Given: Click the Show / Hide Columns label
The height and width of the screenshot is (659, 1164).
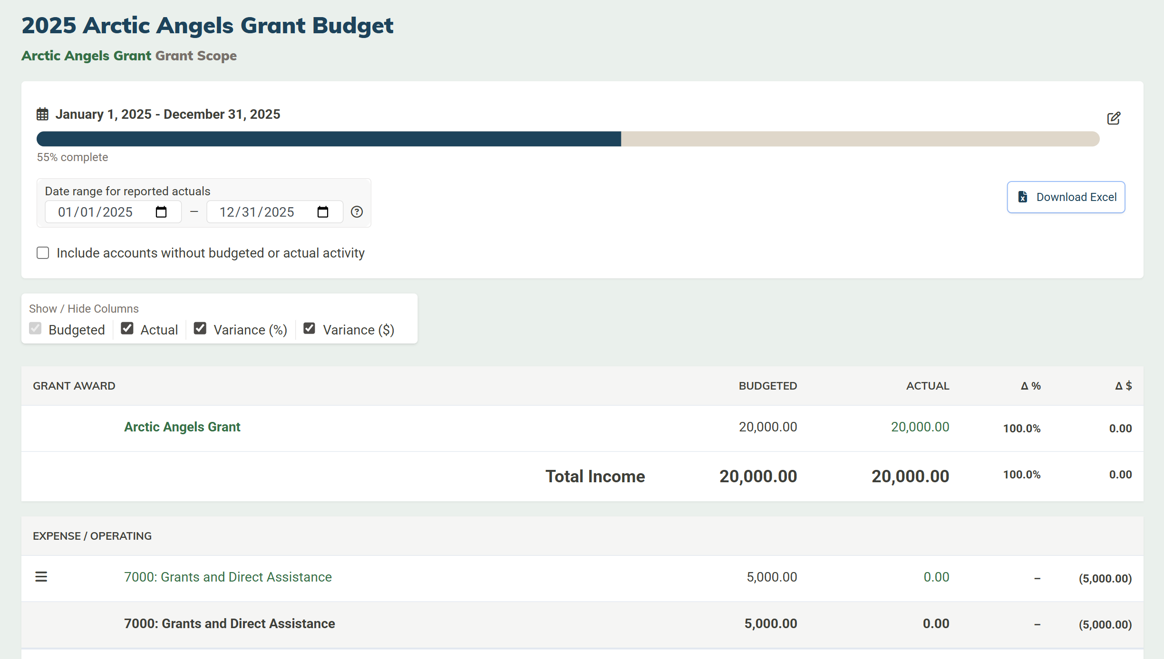Looking at the screenshot, I should (x=84, y=309).
